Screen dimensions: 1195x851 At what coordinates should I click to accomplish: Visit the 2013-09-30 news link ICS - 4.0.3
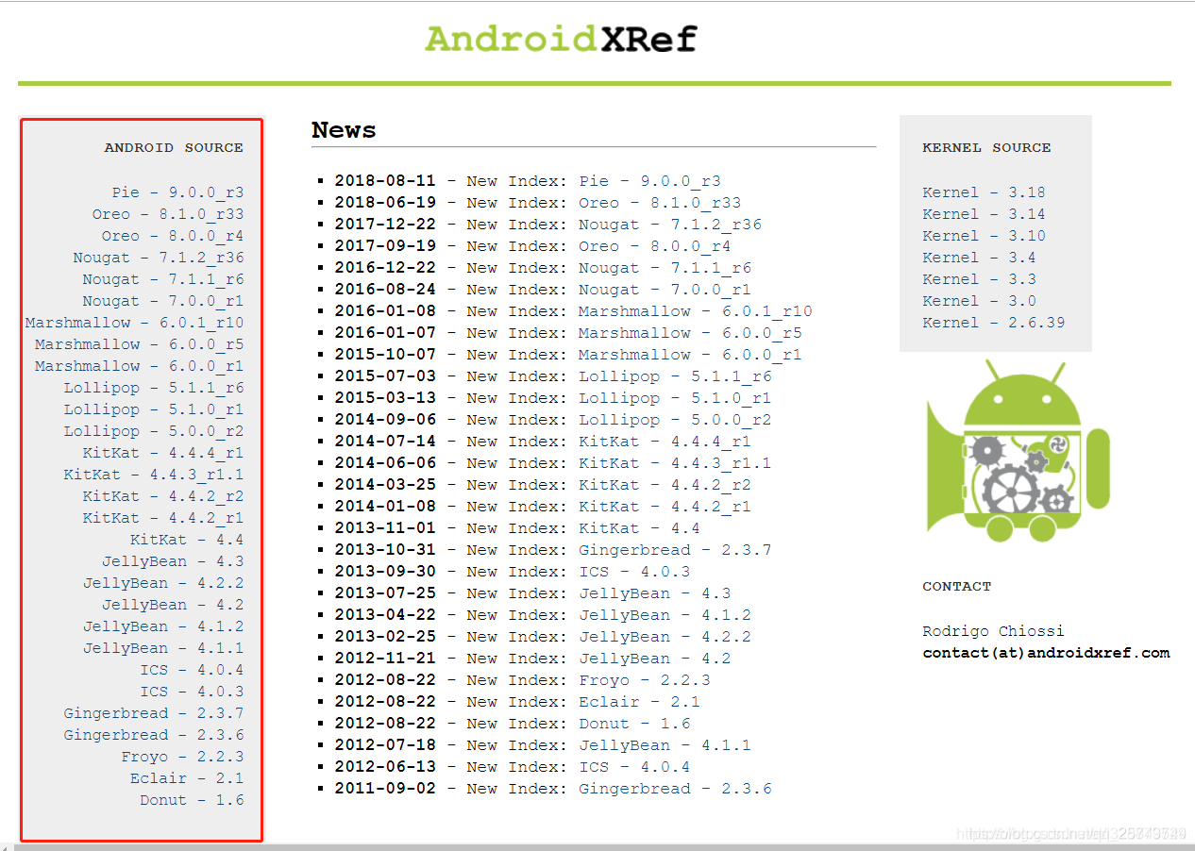[634, 572]
